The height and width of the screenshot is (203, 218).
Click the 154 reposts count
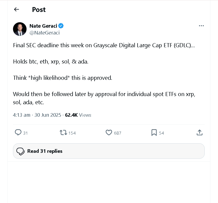(x=72, y=133)
